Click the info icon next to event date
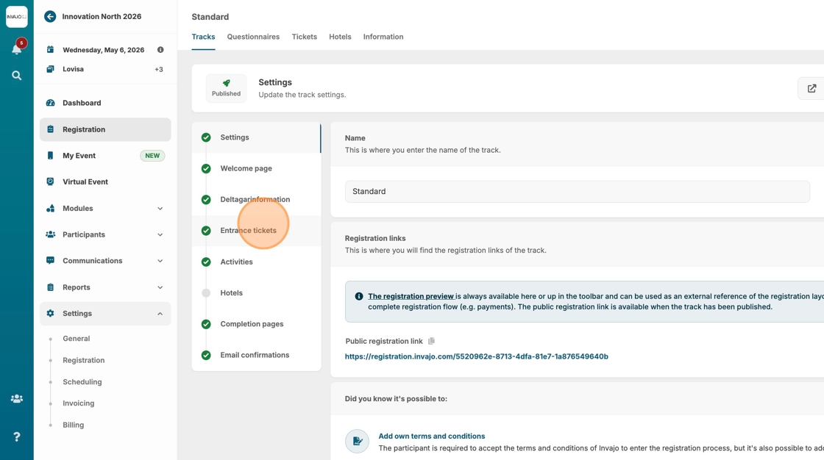This screenshot has height=460, width=824. [x=160, y=50]
